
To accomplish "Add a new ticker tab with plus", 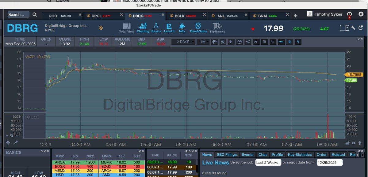I will (x=296, y=16).
